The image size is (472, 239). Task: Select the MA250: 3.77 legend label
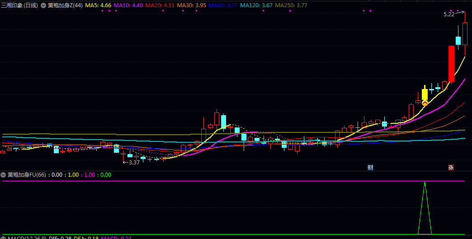pyautogui.click(x=291, y=5)
